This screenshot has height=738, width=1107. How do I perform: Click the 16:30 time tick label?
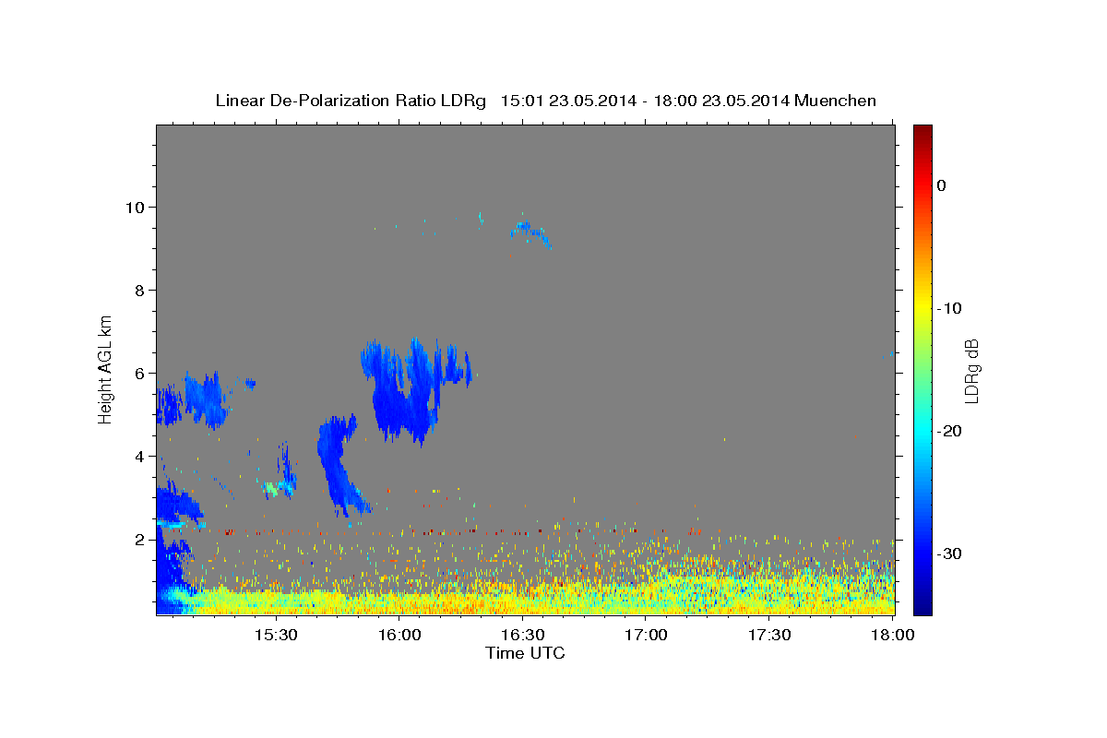[523, 635]
